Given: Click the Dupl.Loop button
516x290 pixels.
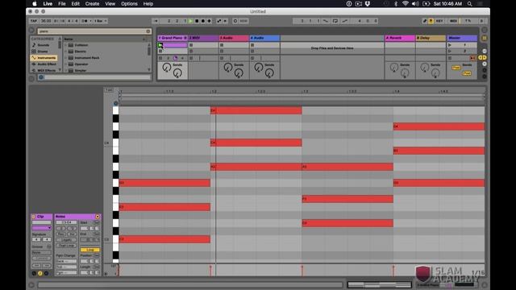Looking at the screenshot, I should tap(67, 246).
